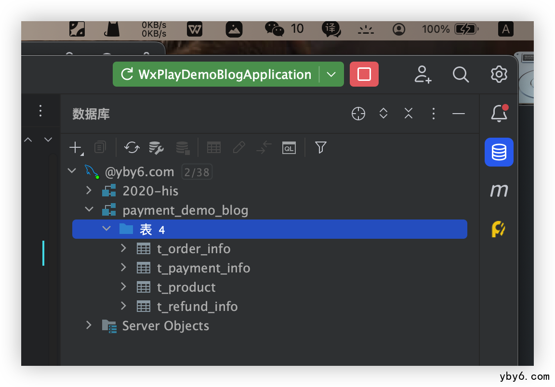
Task: Open database panel options menu
Action: (x=433, y=114)
